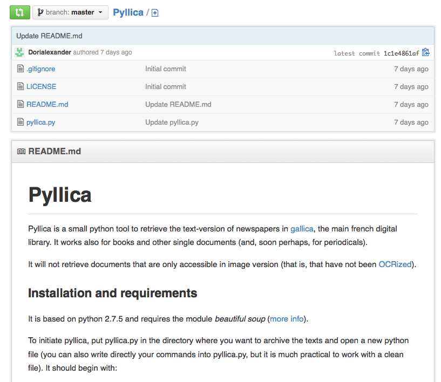Click authored 7 days ago text

103,52
